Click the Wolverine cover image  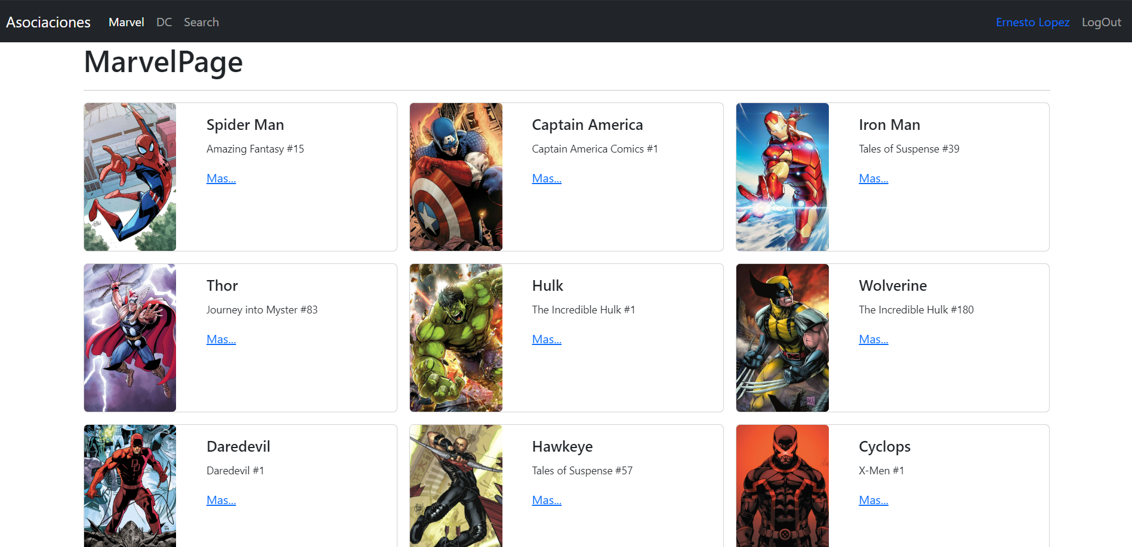tap(782, 338)
